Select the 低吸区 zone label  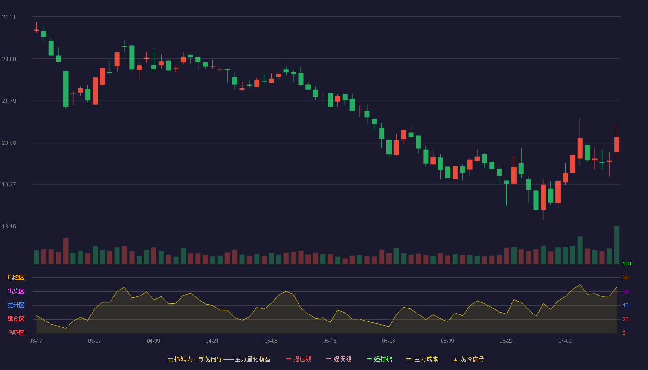[x=16, y=333]
